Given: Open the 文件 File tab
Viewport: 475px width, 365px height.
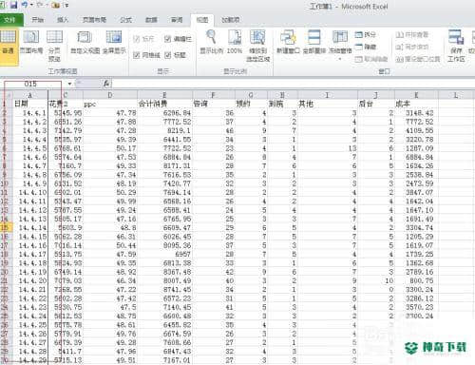Looking at the screenshot, I should (10, 20).
